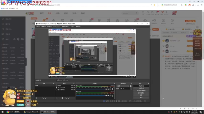Click the Stop Streaming button in OBS controls
This screenshot has width=204, height=114.
(x=141, y=86)
